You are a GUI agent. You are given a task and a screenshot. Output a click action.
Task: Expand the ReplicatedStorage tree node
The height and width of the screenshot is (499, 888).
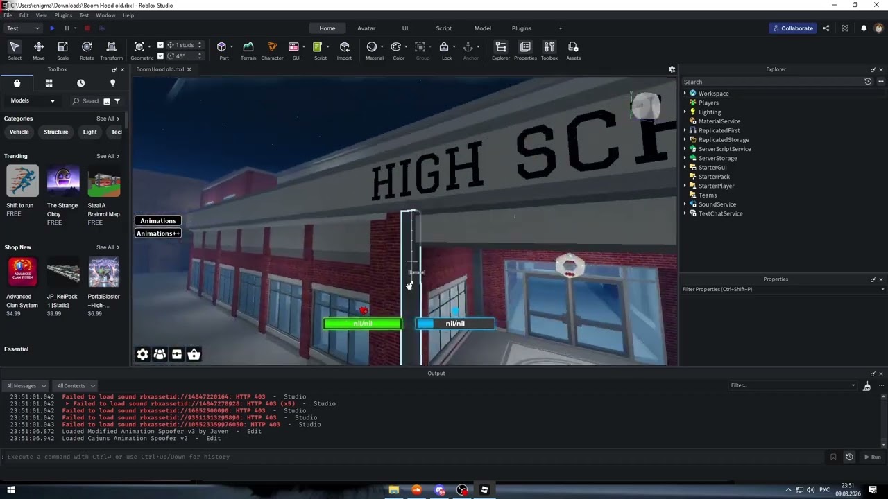(685, 140)
